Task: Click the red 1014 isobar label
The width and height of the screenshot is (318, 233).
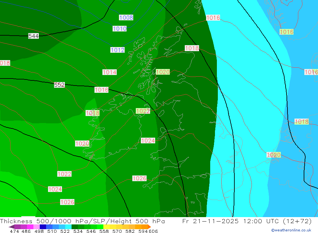Action: (109, 72)
